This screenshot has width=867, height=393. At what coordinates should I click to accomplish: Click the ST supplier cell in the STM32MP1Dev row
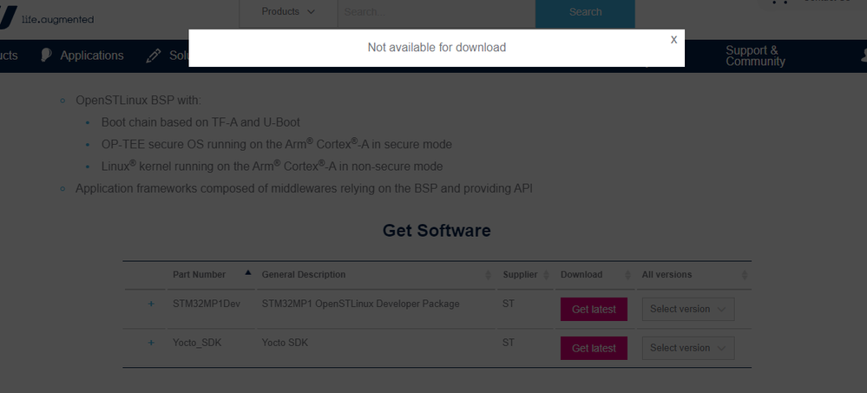tap(509, 304)
